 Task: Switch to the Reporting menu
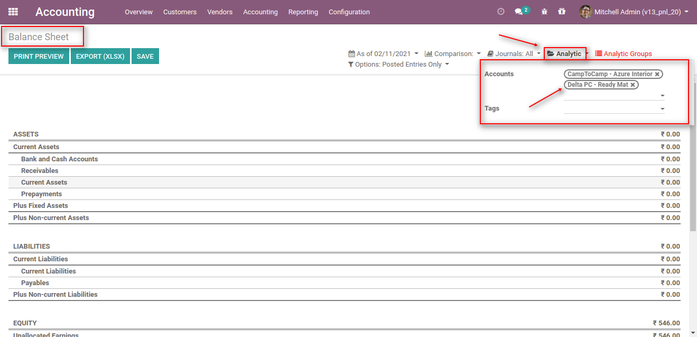(303, 12)
